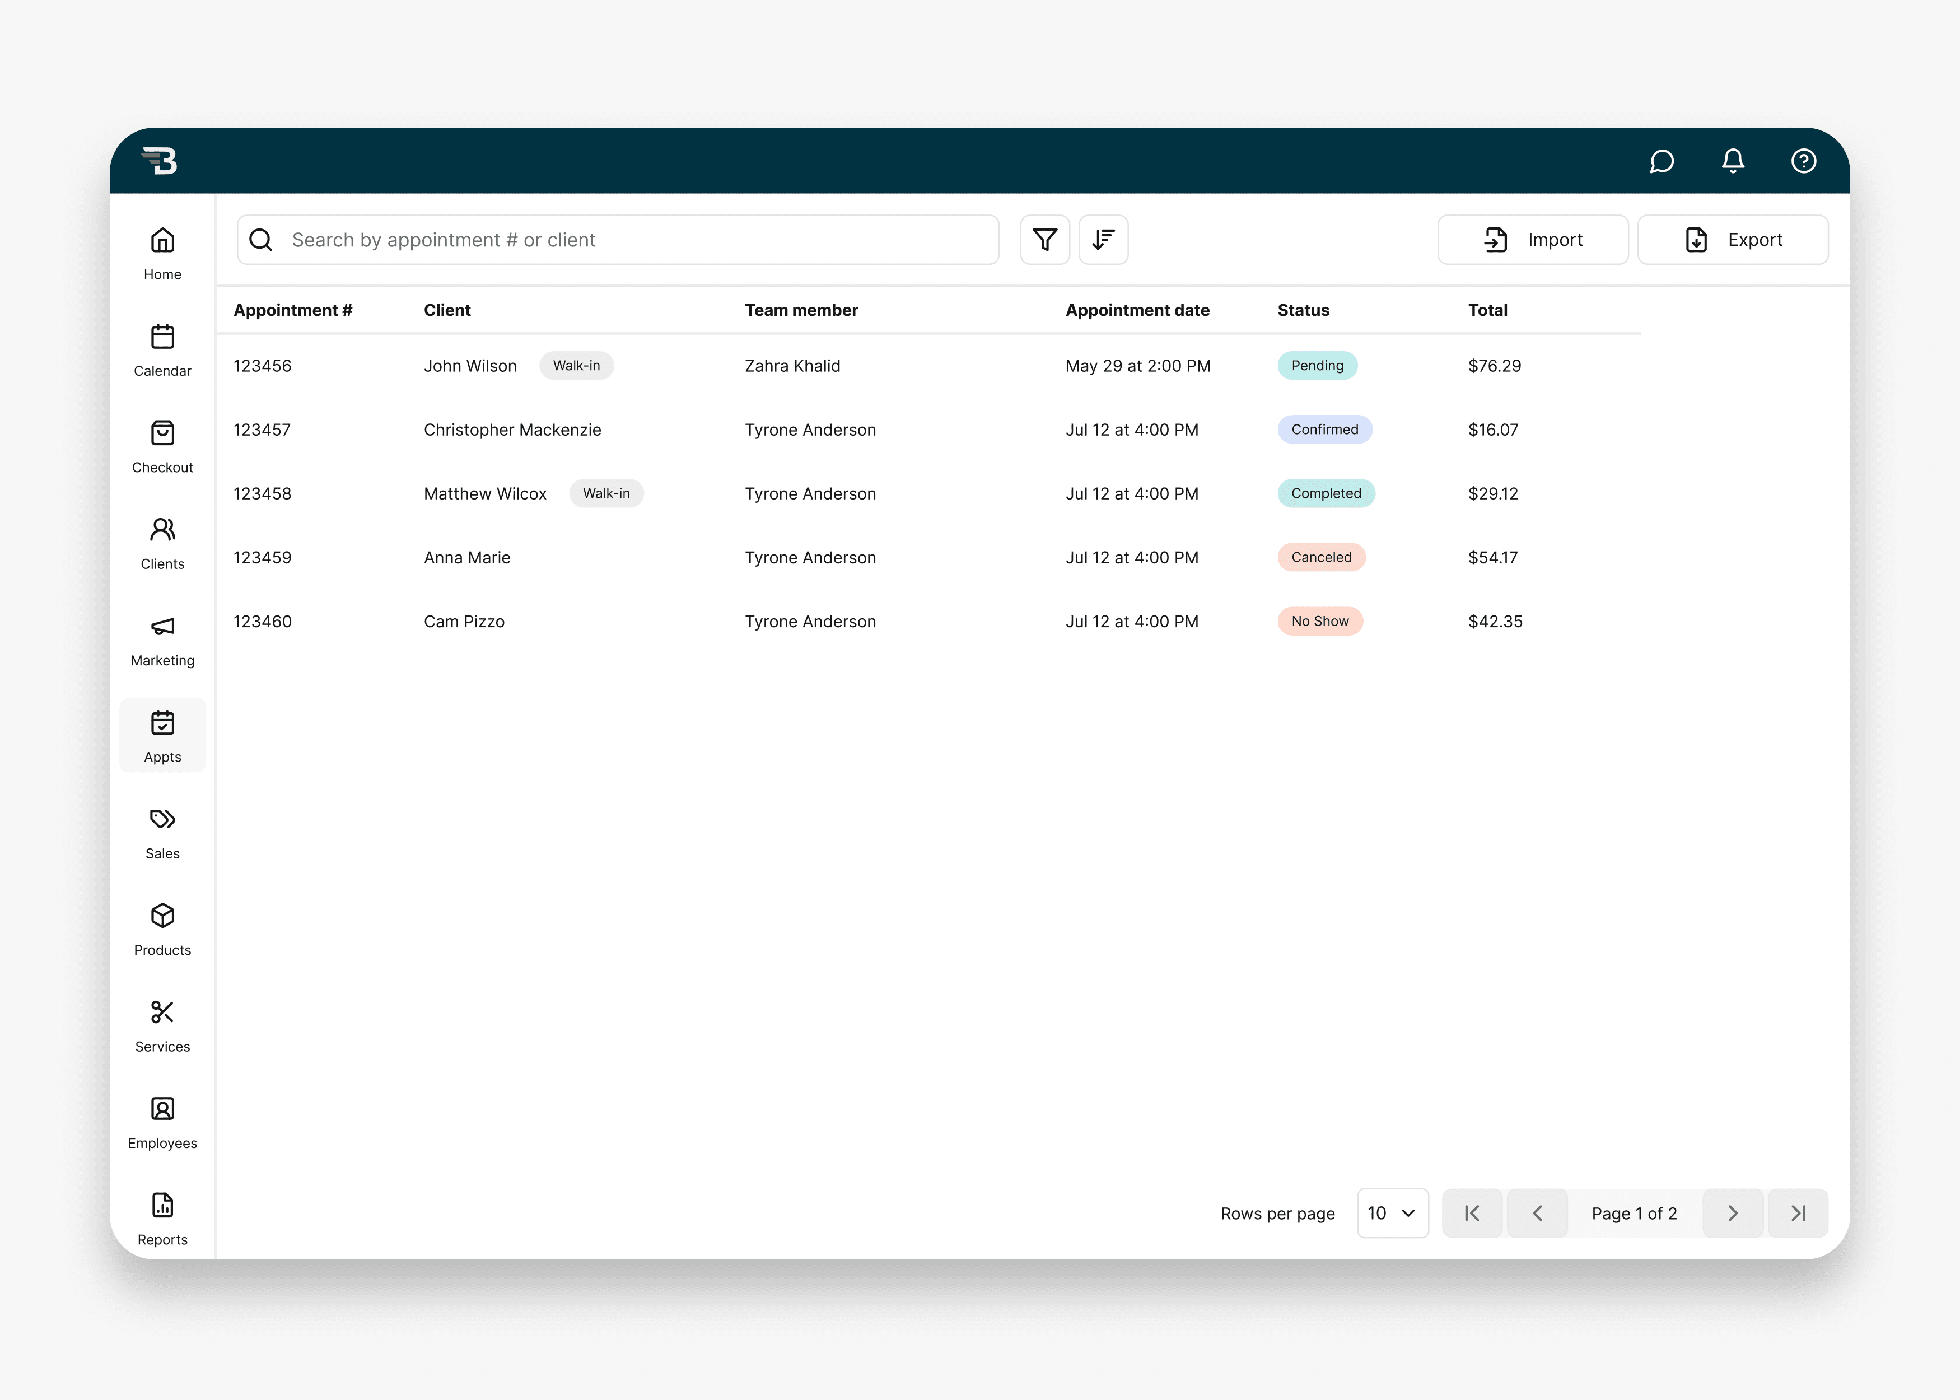Image resolution: width=1960 pixels, height=1400 pixels.
Task: Click the Canceled status badge
Action: [x=1320, y=557]
